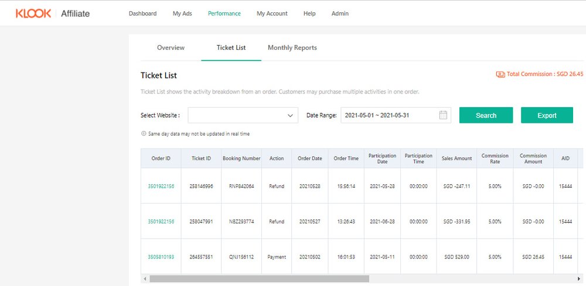The image size is (586, 286).
Task: Open the Admin menu
Action: point(340,13)
